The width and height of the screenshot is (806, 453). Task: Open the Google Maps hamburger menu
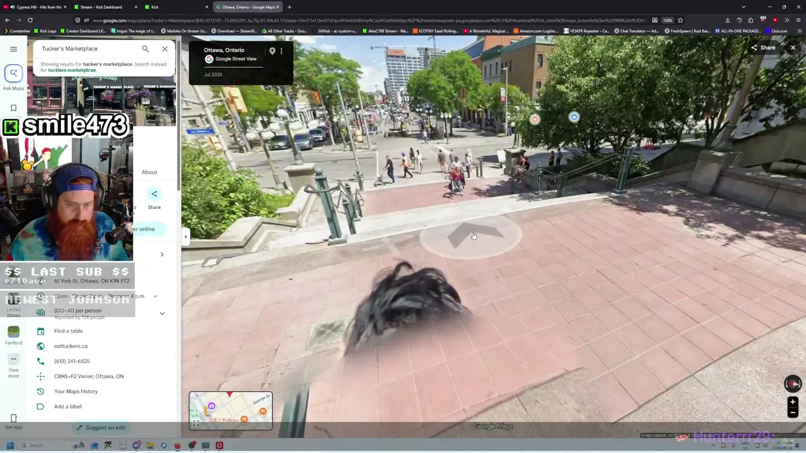pos(13,48)
